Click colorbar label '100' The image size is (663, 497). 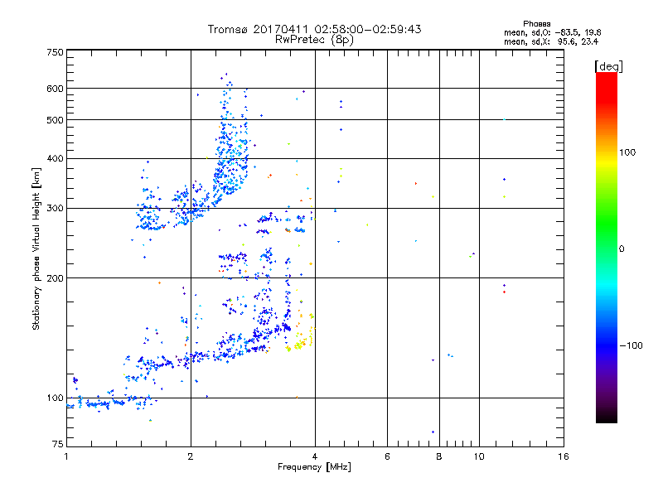coord(627,152)
